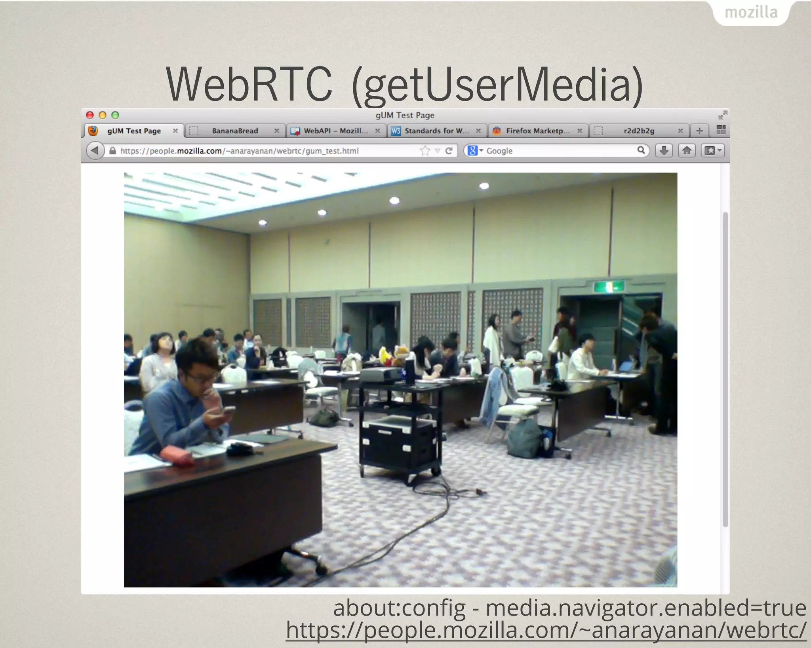Open the Bookmarks menu button
The image size is (811, 648).
(x=713, y=151)
